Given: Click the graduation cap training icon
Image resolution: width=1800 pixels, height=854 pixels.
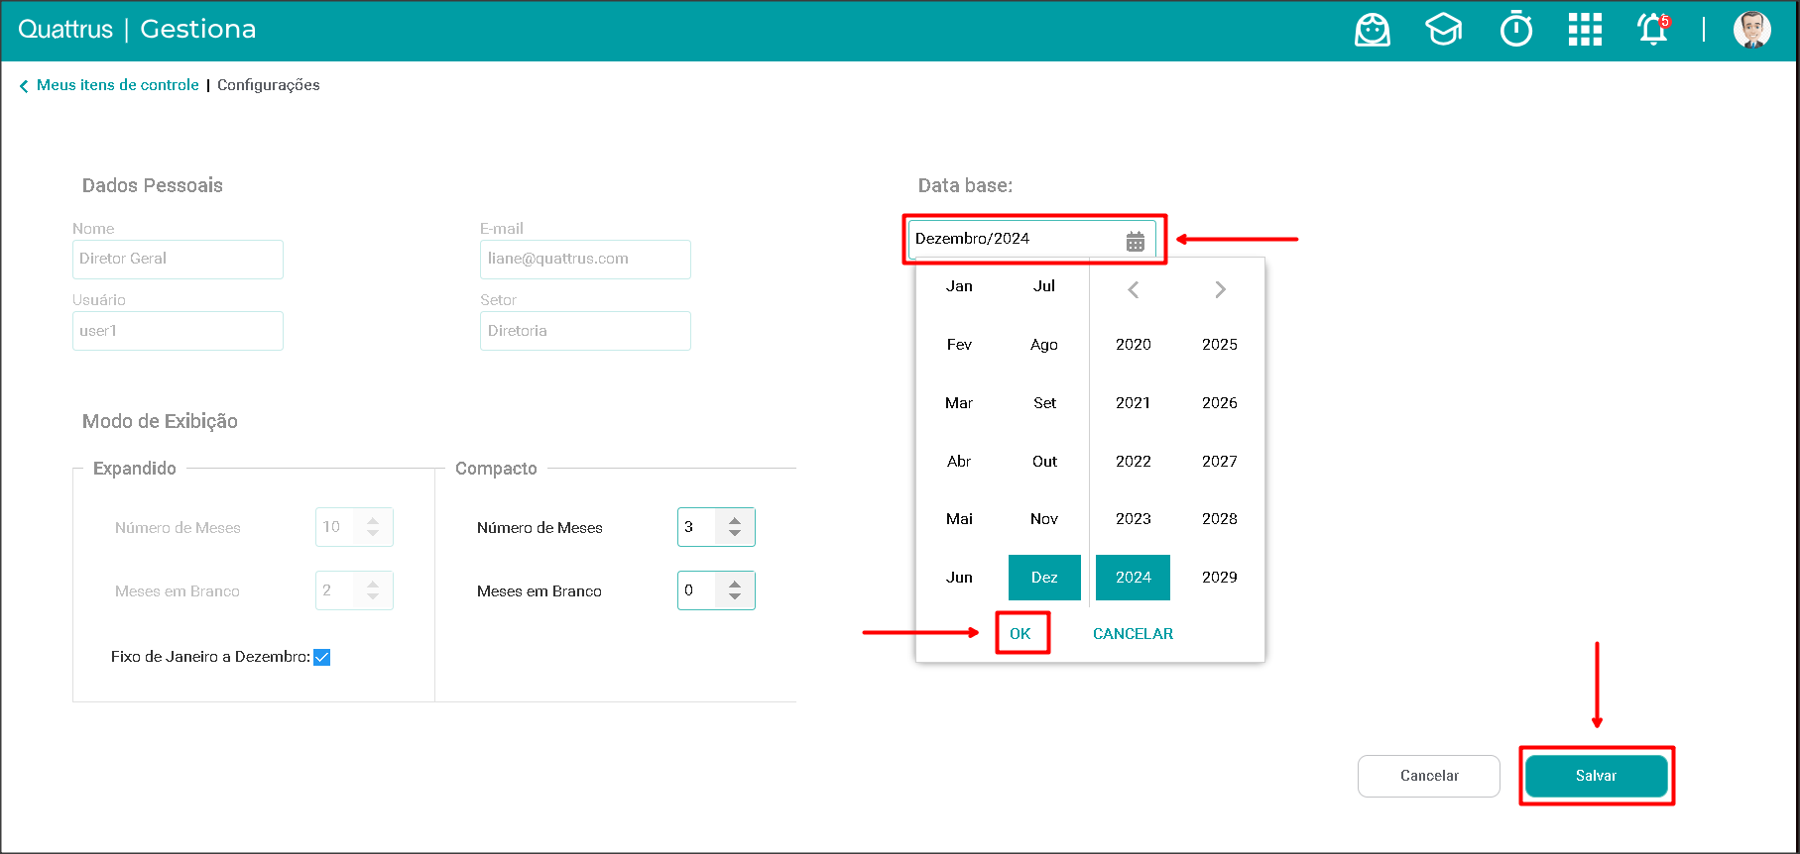Looking at the screenshot, I should [x=1443, y=30].
